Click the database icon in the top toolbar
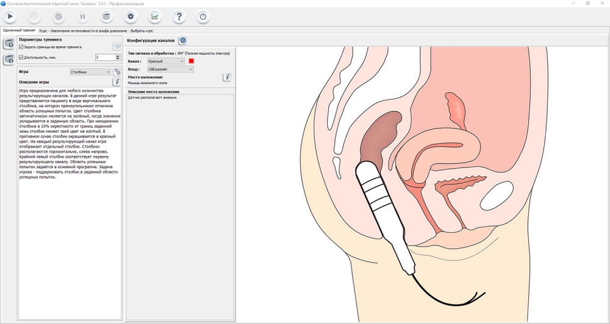 tap(106, 16)
